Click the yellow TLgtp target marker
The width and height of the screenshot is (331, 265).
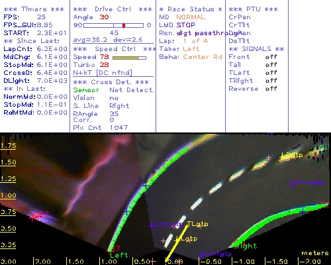pos(197,224)
